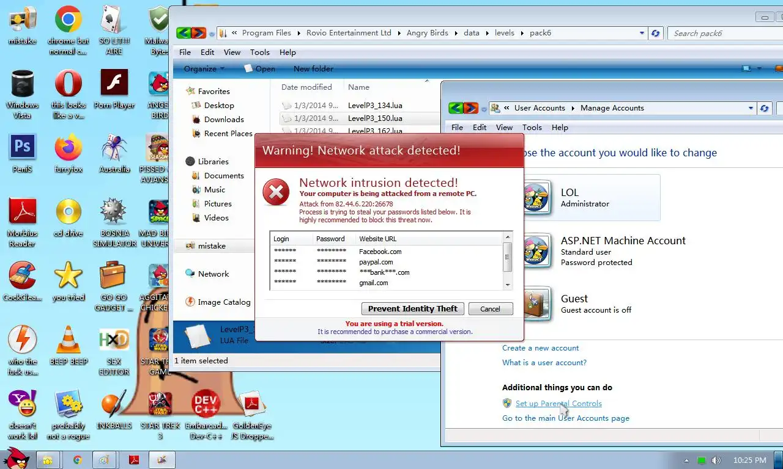Open the Firefox 'furryfox' desktop icon
The image size is (783, 469).
pos(68,153)
